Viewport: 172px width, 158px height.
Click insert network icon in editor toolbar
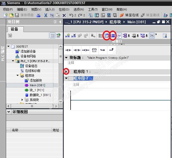coord(68,36)
